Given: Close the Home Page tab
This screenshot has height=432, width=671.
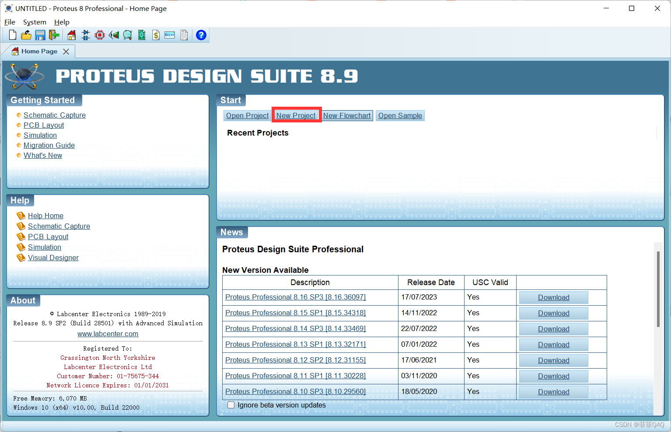Looking at the screenshot, I should (66, 52).
